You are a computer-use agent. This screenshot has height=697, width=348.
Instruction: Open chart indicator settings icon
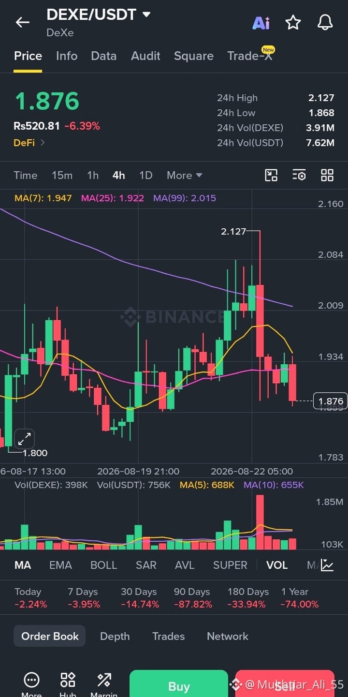coord(299,175)
